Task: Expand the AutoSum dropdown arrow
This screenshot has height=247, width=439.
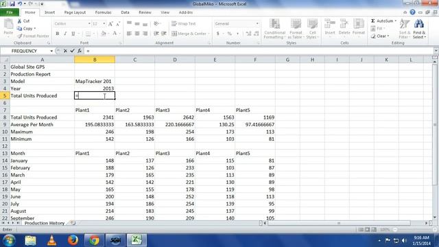Action: click(396, 21)
